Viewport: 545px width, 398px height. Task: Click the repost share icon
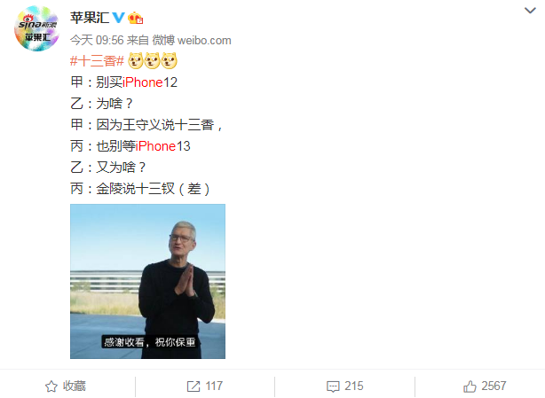194,386
